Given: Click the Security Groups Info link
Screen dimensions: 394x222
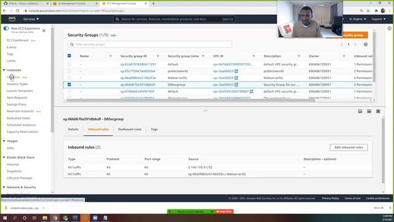Looking at the screenshot, I should pos(113,36).
